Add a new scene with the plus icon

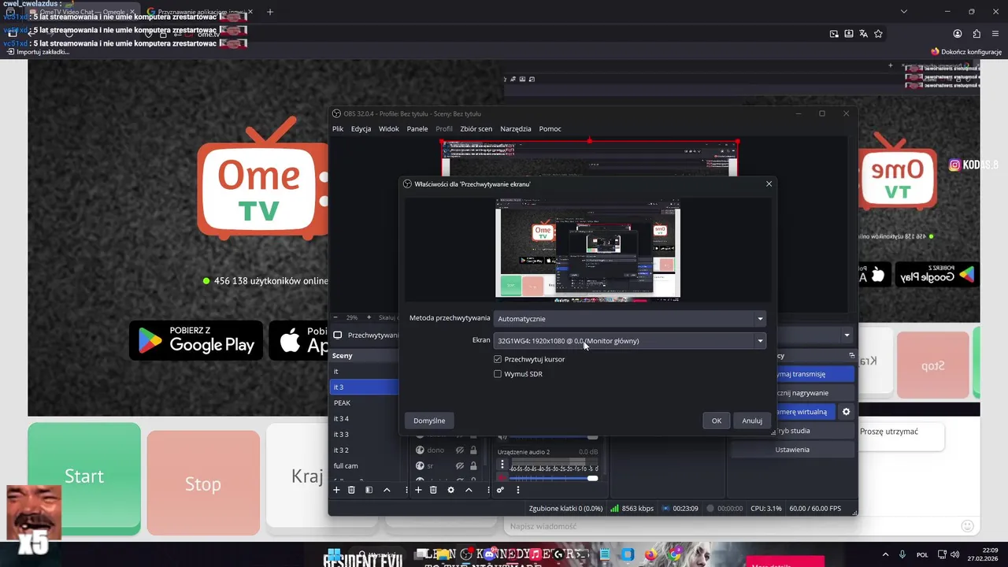pos(336,490)
